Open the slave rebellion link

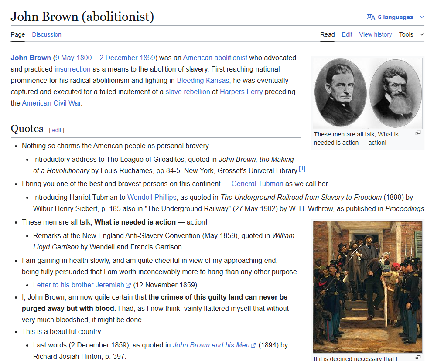188,92
